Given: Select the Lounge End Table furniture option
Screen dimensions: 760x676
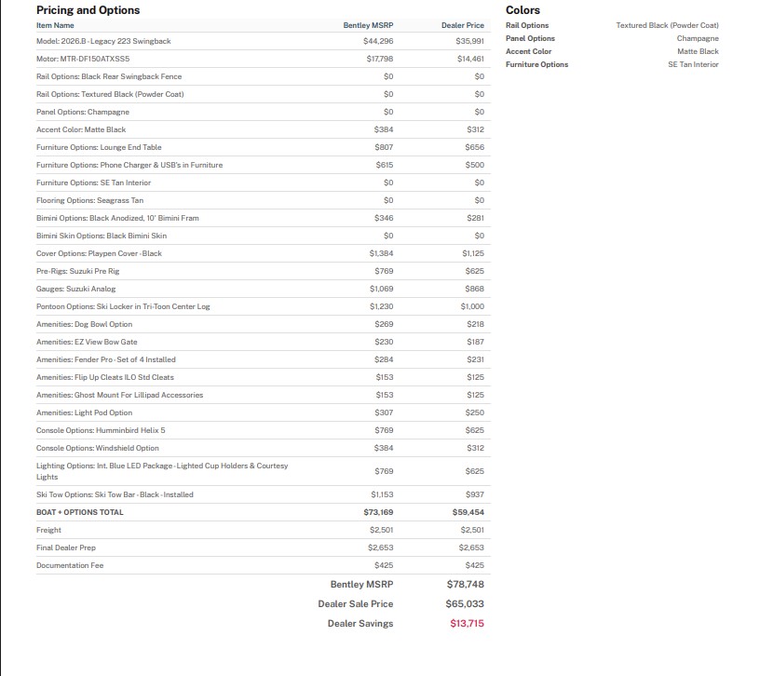Looking at the screenshot, I should coord(99,147).
